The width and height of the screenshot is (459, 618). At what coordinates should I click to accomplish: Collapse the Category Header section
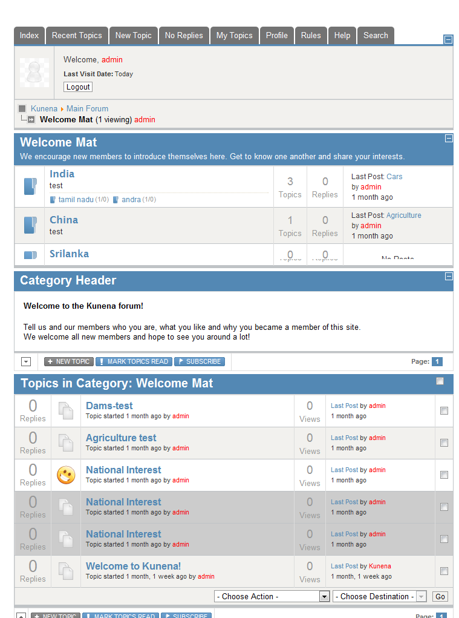coord(449,277)
